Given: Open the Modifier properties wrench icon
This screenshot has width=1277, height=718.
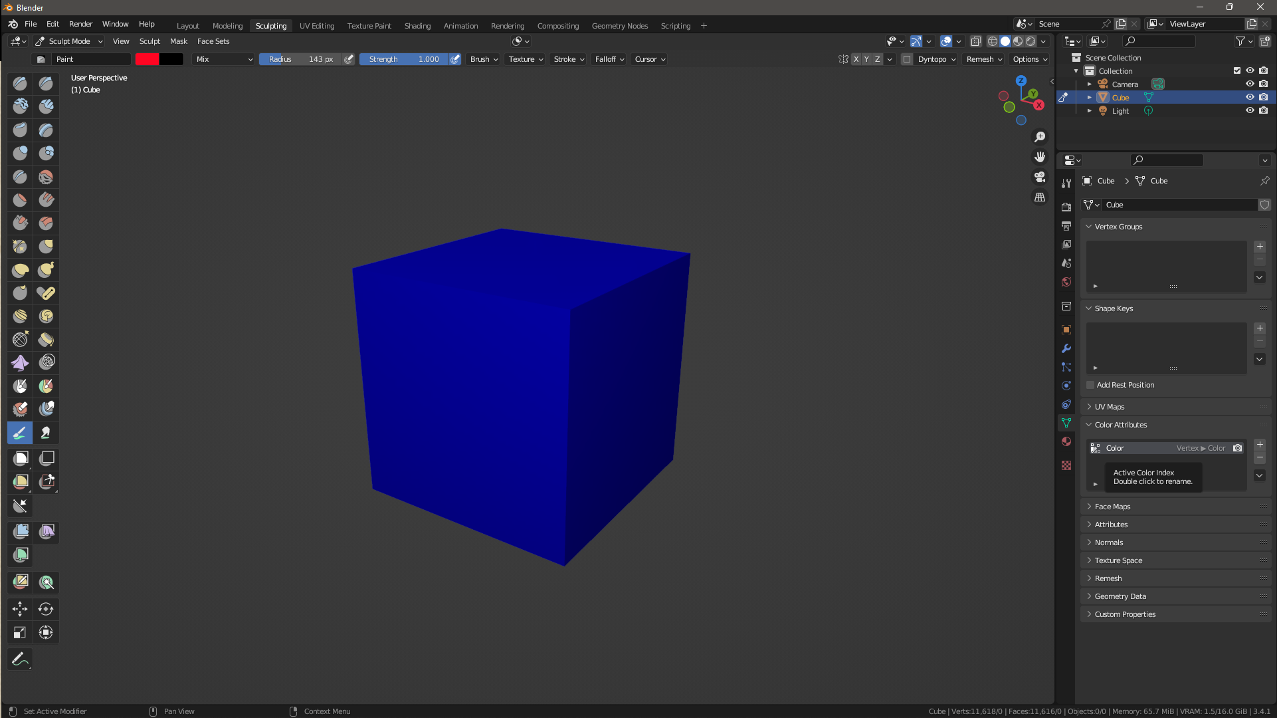Looking at the screenshot, I should (x=1066, y=348).
